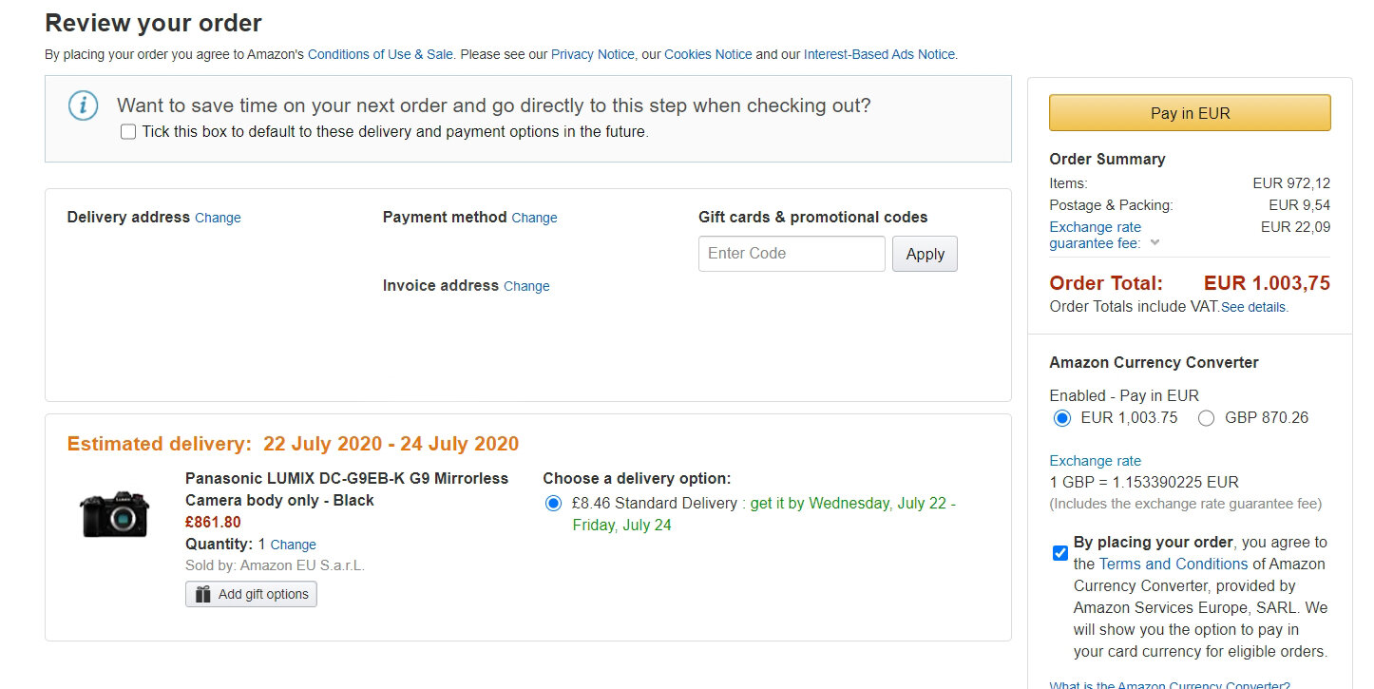
Task: Expand the exchange rate guarantee fee arrow
Action: (1155, 242)
